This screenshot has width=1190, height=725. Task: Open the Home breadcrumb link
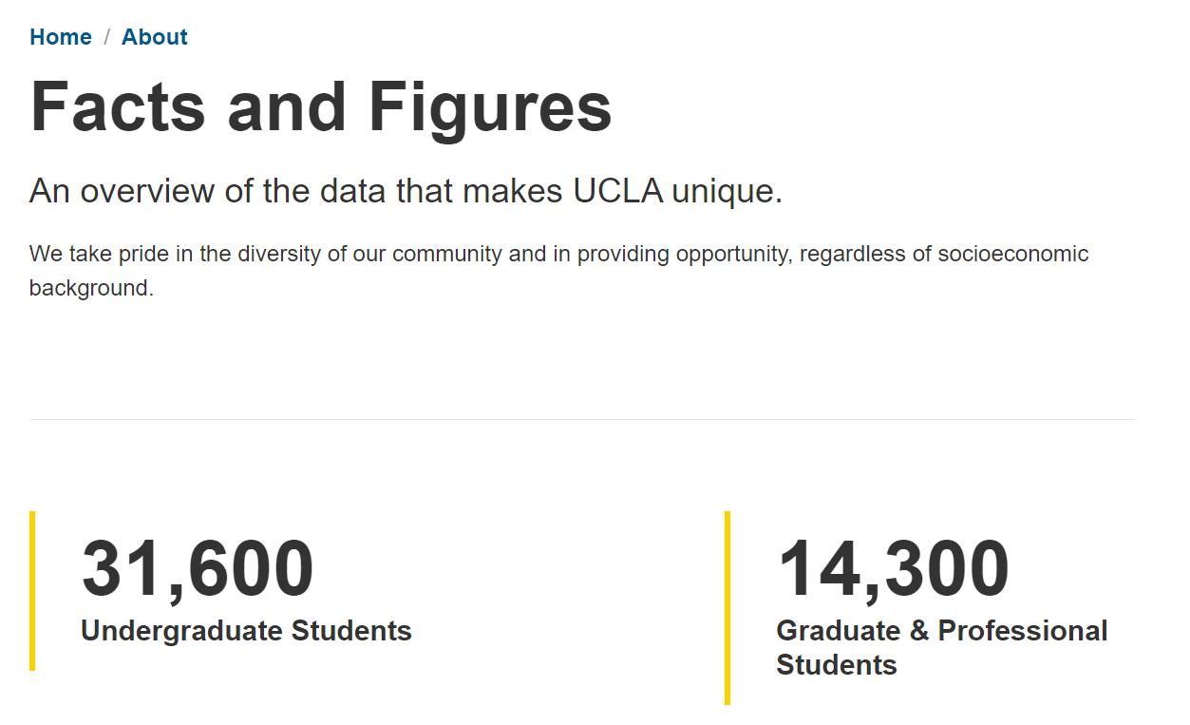click(61, 37)
